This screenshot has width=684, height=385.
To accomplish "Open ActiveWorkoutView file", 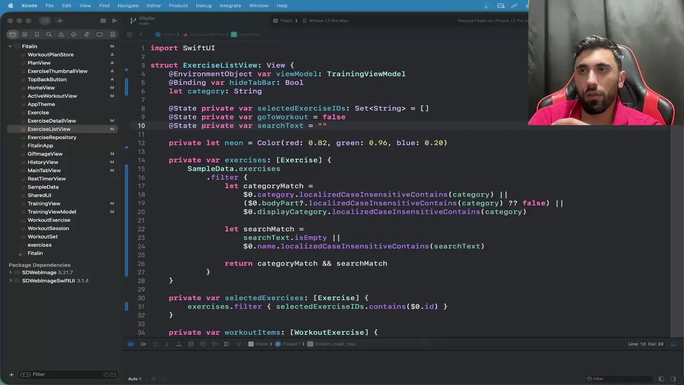I will click(x=52, y=96).
